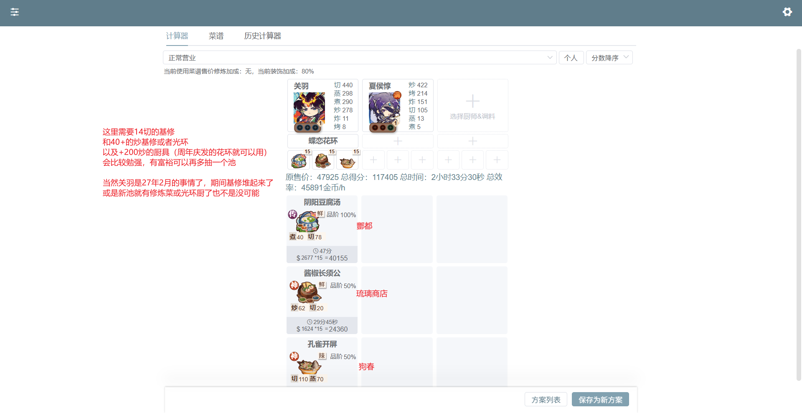Click the 煮 40 requirement on 阴阳豆腐汤
The width and height of the screenshot is (802, 413).
point(297,237)
